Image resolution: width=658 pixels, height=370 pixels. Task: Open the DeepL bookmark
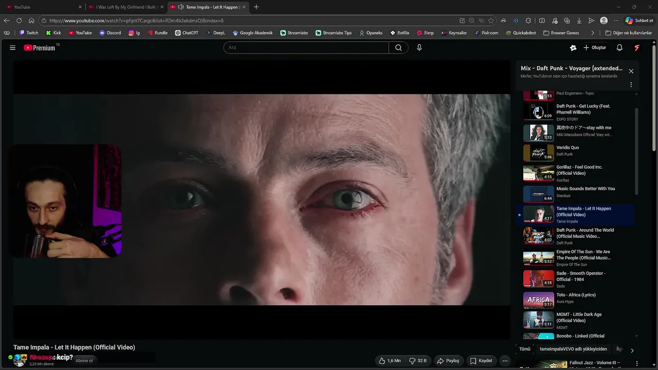pos(216,33)
